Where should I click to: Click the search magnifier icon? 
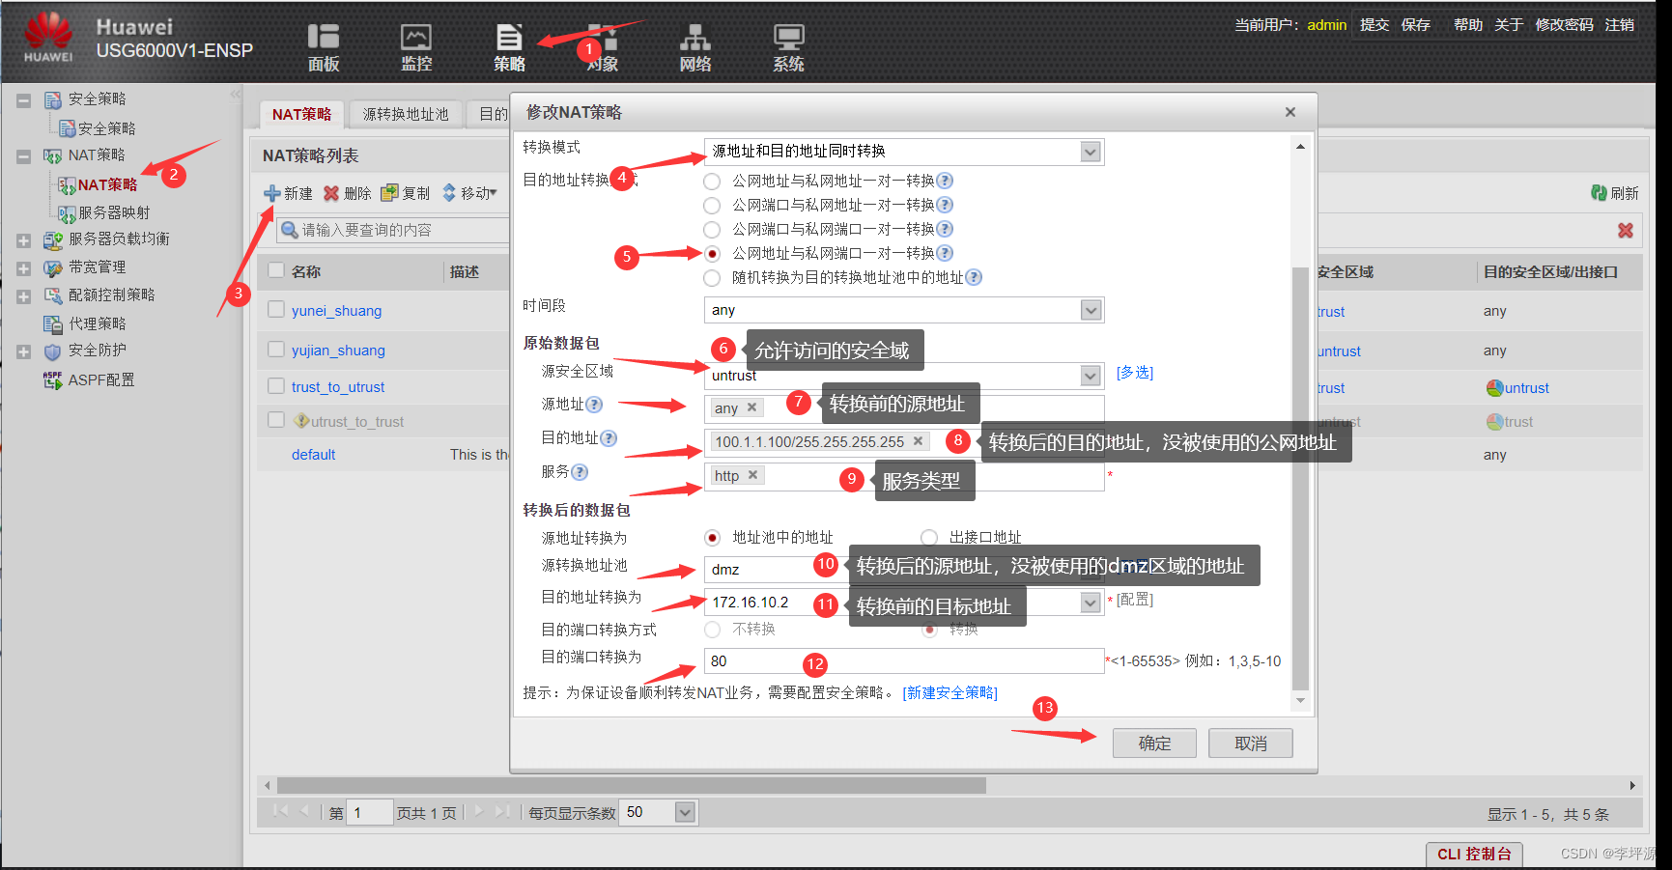point(289,230)
